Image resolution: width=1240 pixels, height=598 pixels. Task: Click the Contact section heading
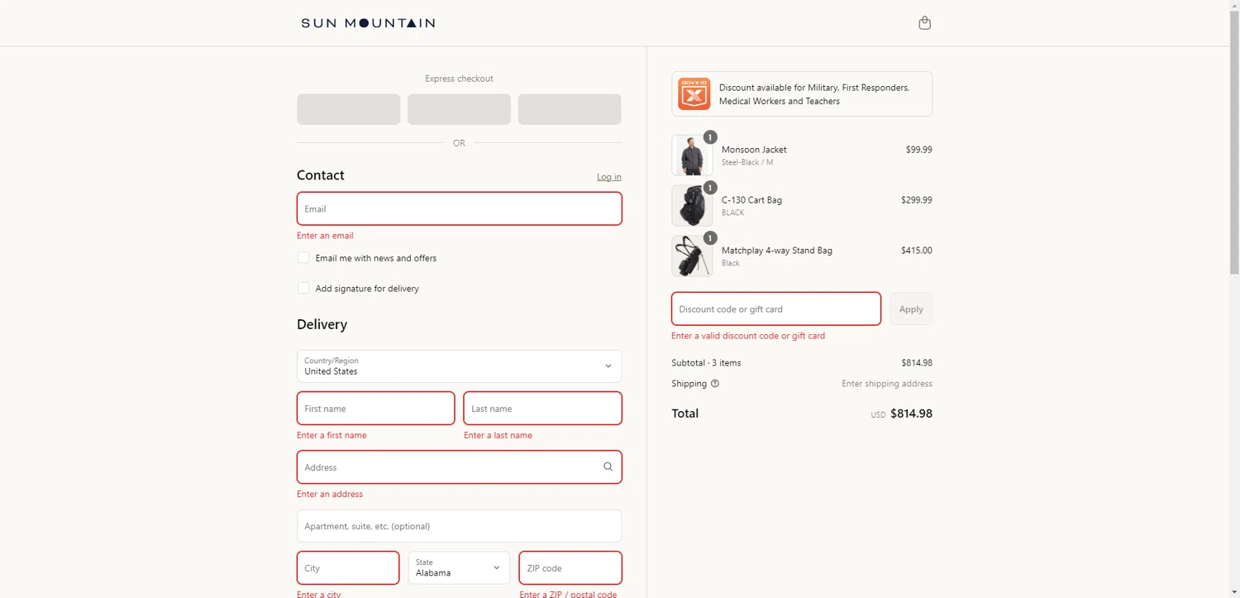pos(320,175)
